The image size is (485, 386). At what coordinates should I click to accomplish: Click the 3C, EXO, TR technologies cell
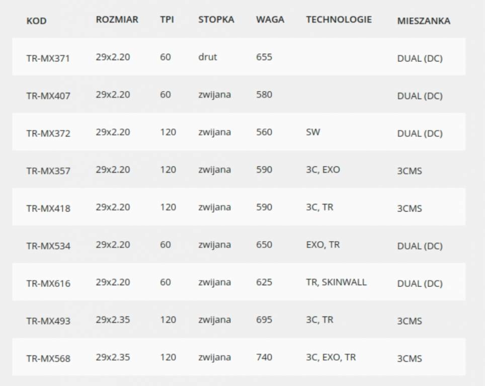[x=331, y=357]
